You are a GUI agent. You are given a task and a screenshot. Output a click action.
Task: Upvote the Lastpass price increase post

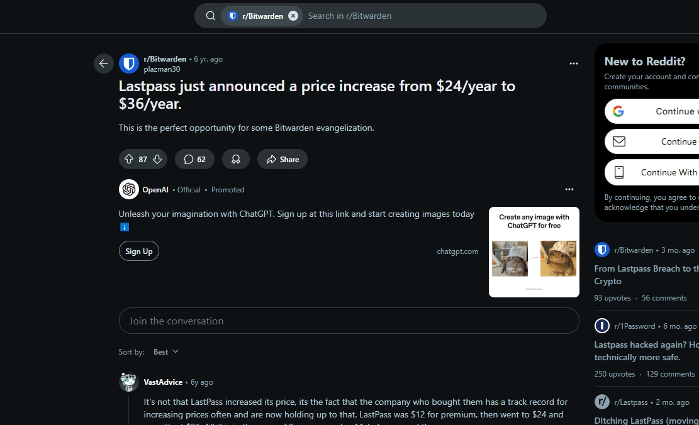point(129,159)
